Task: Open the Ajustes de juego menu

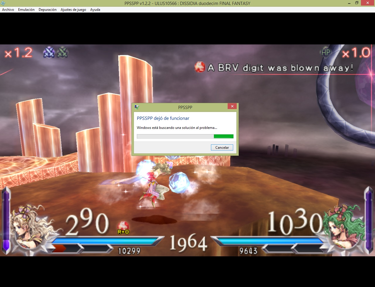Action: click(73, 10)
